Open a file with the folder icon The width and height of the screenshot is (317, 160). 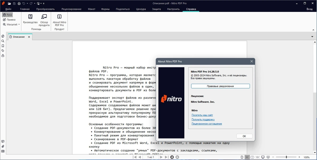click(10, 3)
